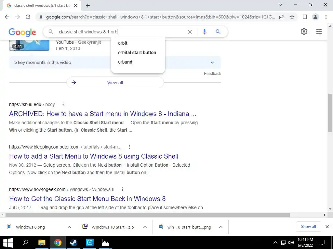This screenshot has height=249, width=333.
Task: Click the browser forward arrow
Action: 18,17
